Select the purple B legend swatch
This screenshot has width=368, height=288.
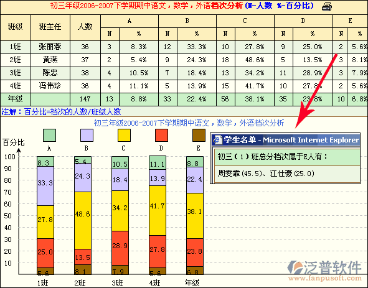pyautogui.click(x=87, y=136)
